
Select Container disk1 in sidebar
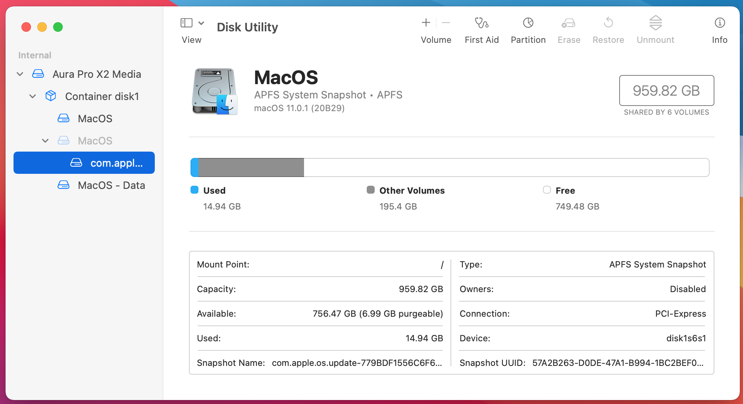[x=84, y=96]
